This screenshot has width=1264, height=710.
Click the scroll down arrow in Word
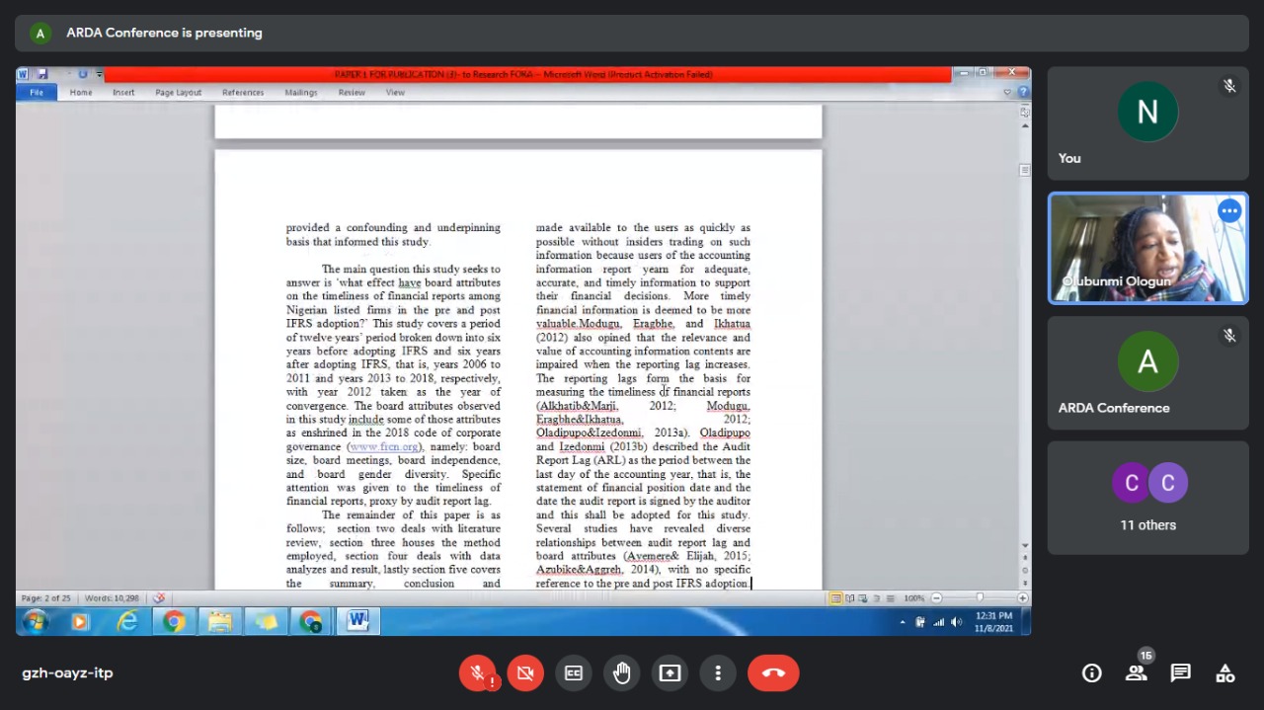1025,546
